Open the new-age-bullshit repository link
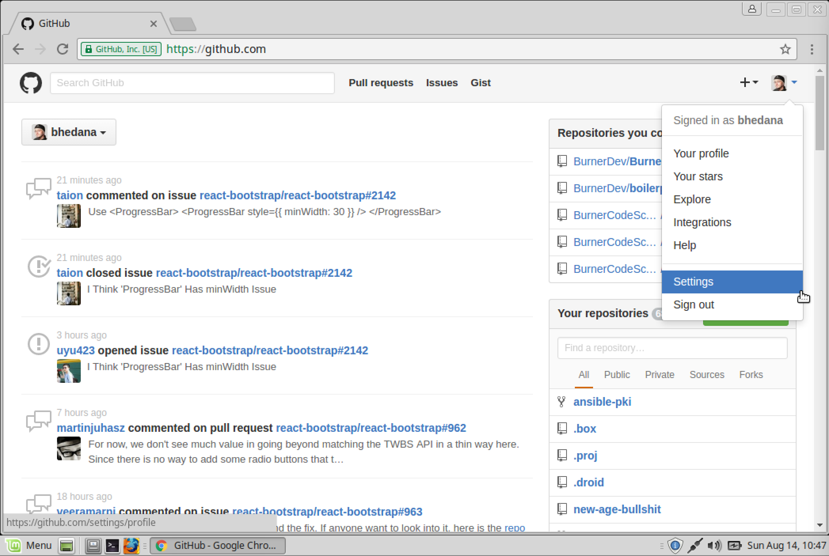 tap(617, 509)
